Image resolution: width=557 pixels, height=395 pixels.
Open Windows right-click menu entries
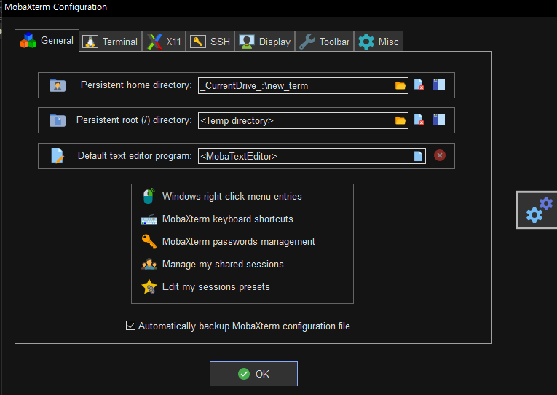point(232,196)
